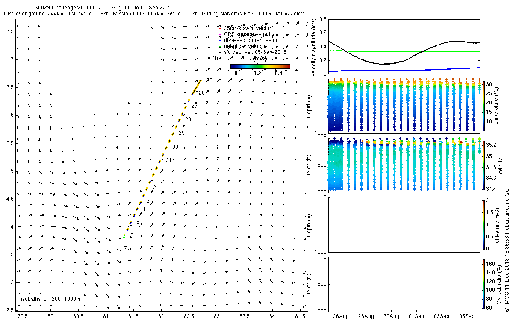The height and width of the screenshot is (321, 513).
Task: Click day marker '25' at the track start
Action: (209, 80)
